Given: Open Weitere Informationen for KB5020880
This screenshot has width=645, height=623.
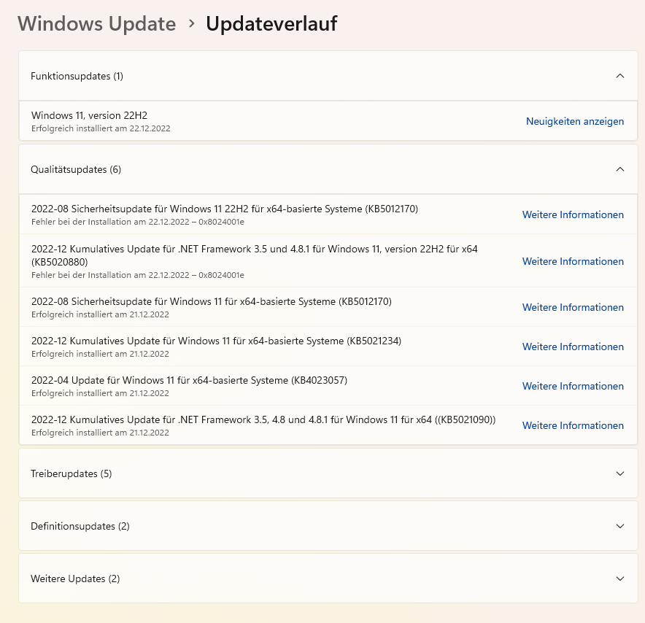Looking at the screenshot, I should click(573, 261).
